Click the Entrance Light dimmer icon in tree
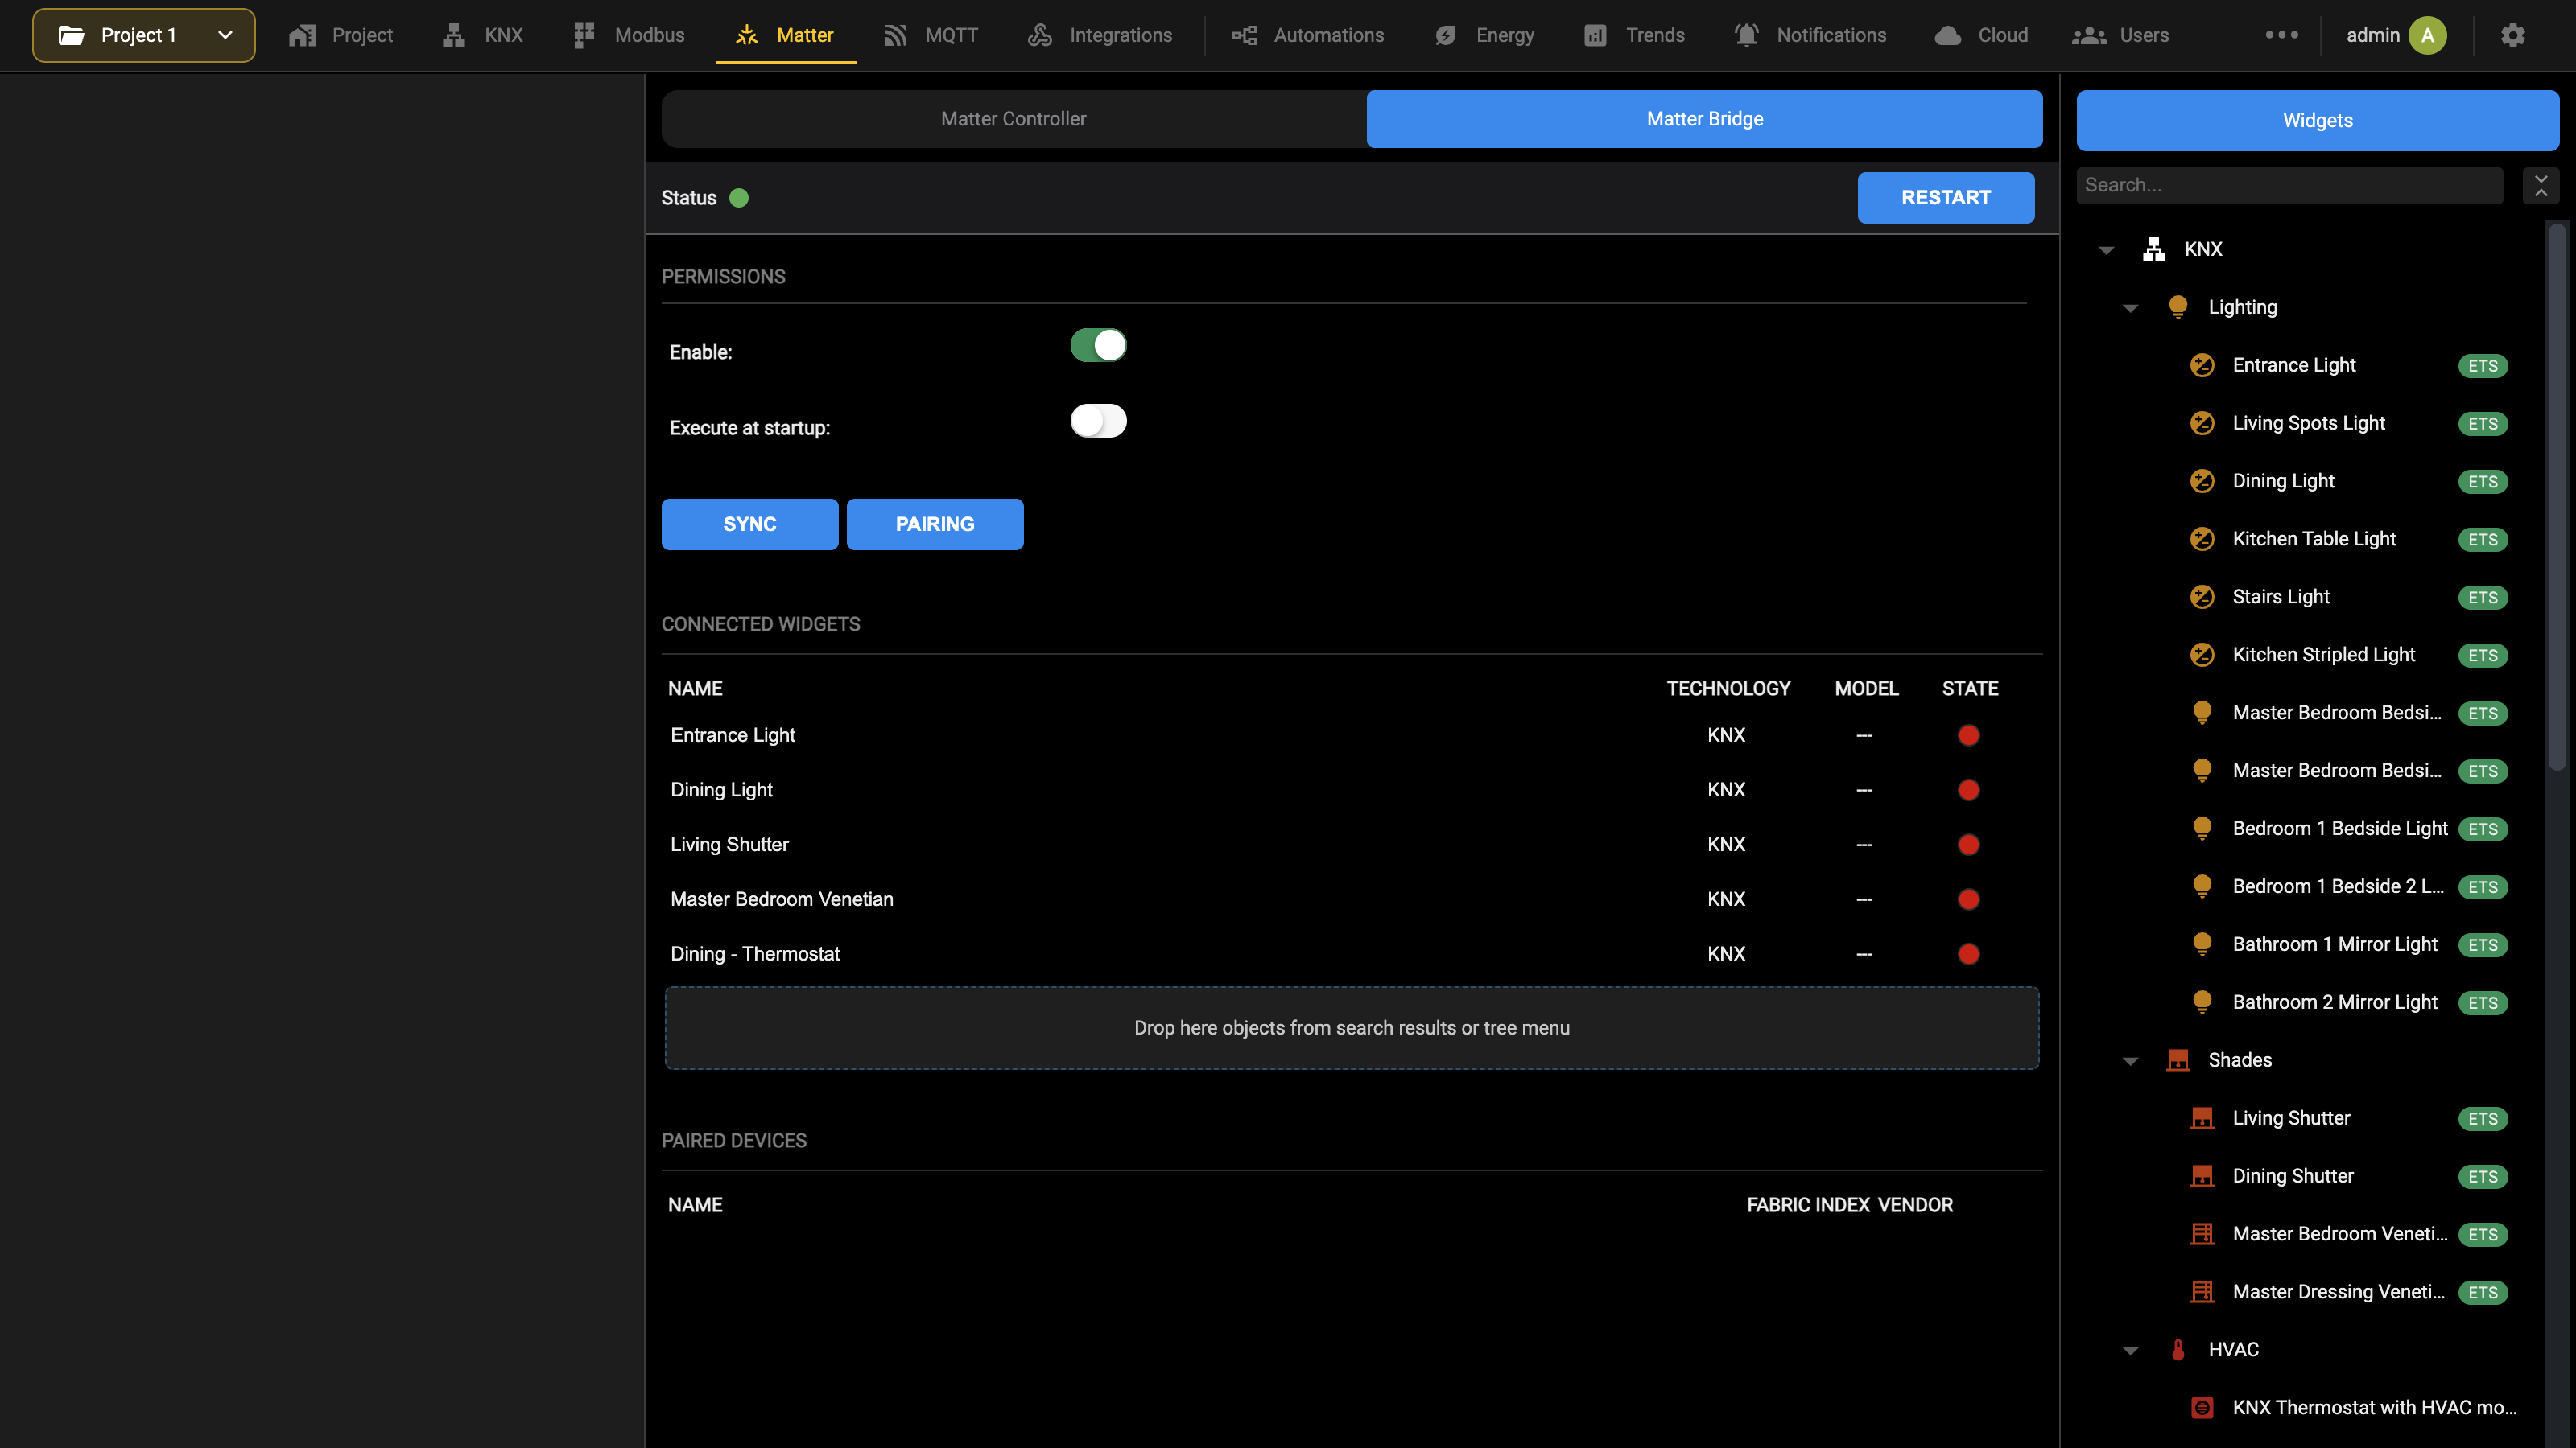 [x=2202, y=364]
